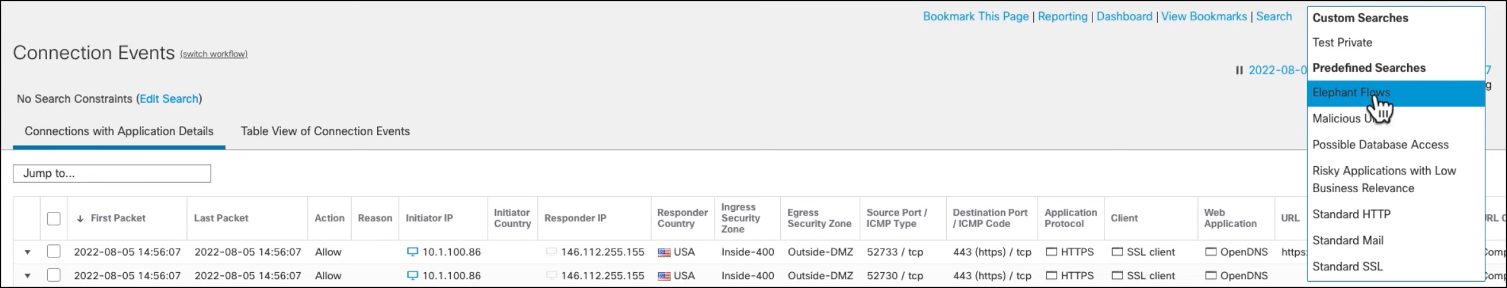This screenshot has width=1507, height=288.
Task: Click the sort arrow on First Packet column
Action: point(80,218)
